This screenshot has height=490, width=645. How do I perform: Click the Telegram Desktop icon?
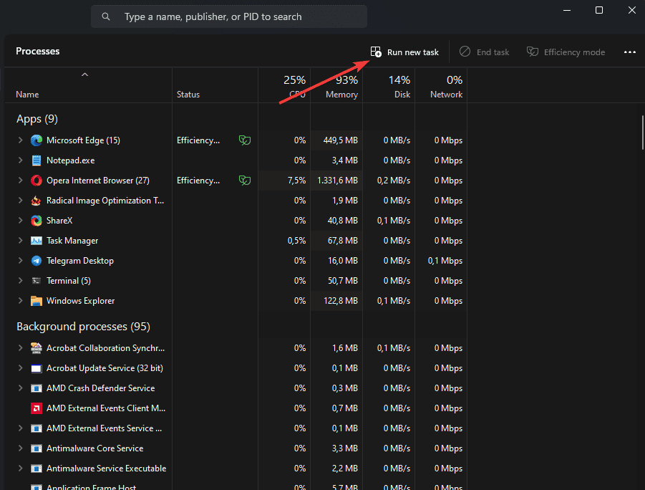[x=37, y=261]
